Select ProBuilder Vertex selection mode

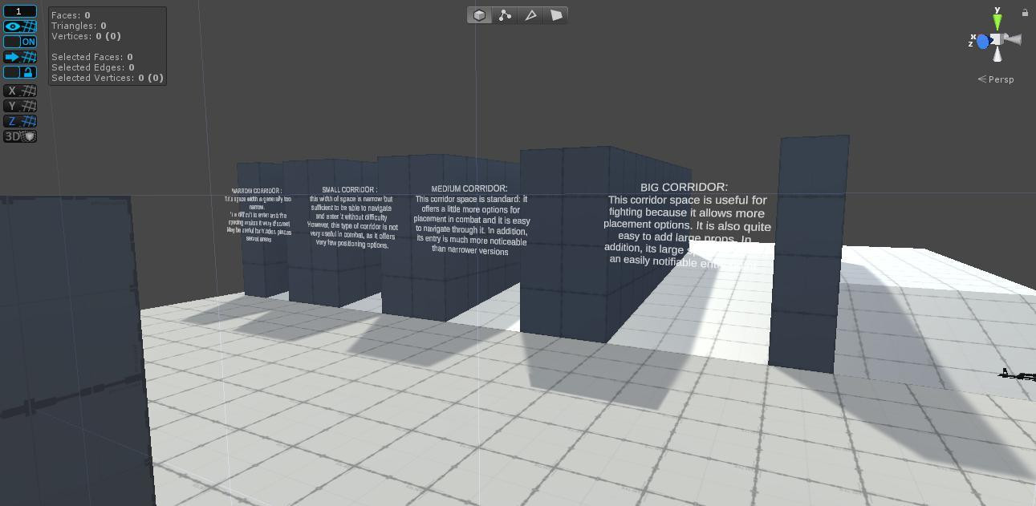(x=505, y=15)
